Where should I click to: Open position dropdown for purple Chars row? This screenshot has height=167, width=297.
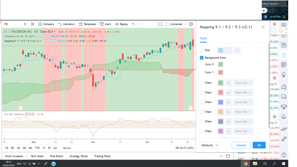pos(243,131)
